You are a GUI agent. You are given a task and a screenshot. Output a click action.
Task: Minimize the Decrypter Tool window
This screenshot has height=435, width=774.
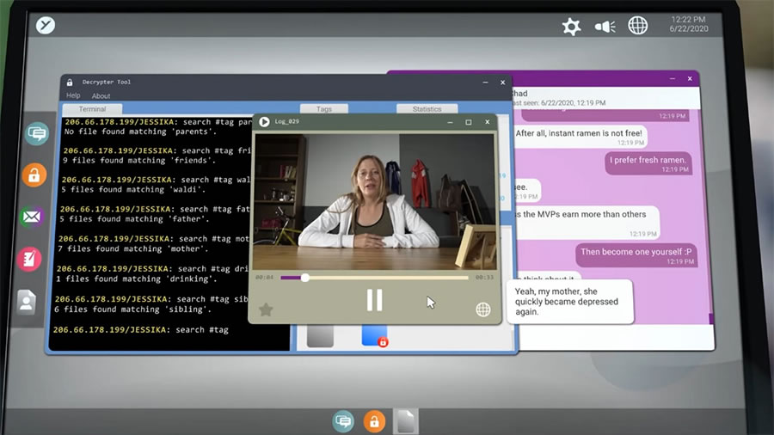pos(485,83)
